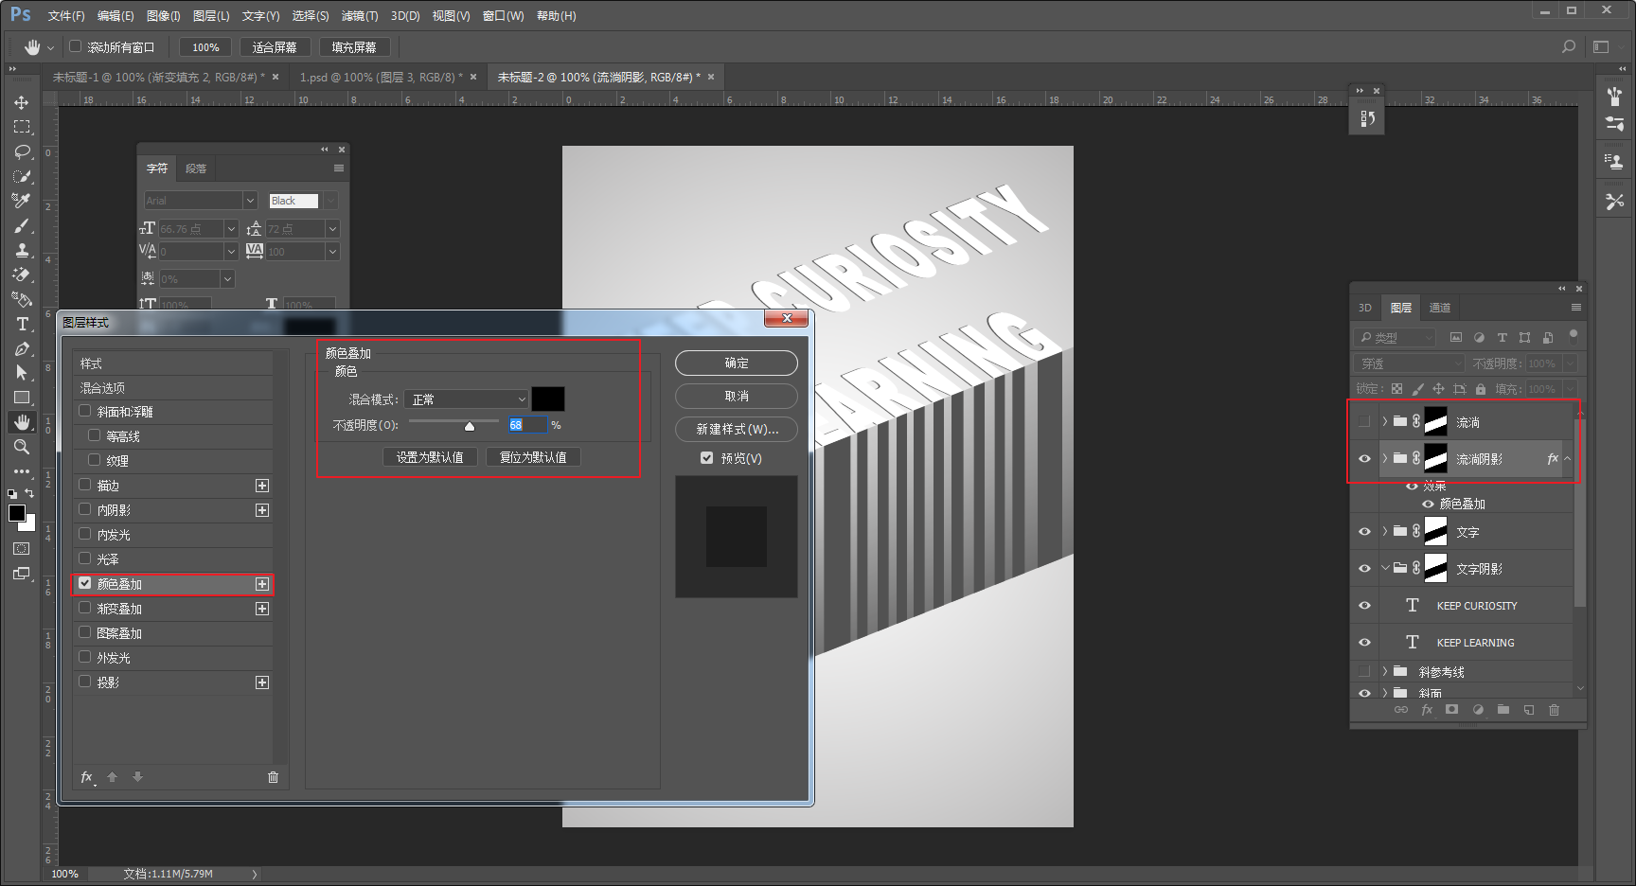Click the search icon in options bar
Image resolution: width=1636 pixels, height=886 pixels.
1569,46
